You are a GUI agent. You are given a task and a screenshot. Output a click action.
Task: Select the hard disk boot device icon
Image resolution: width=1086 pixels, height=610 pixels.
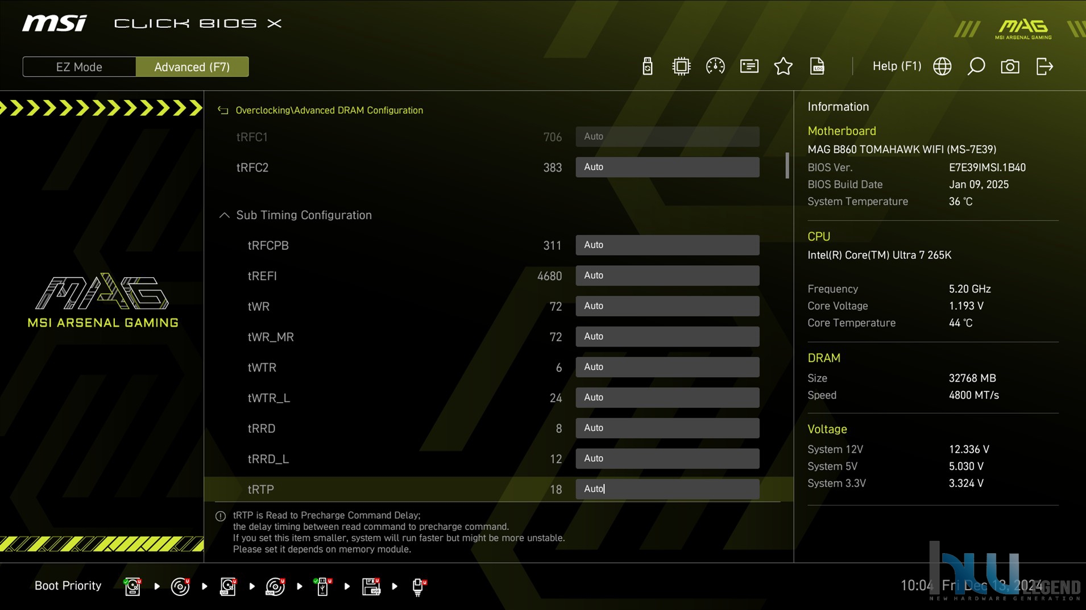point(132,586)
